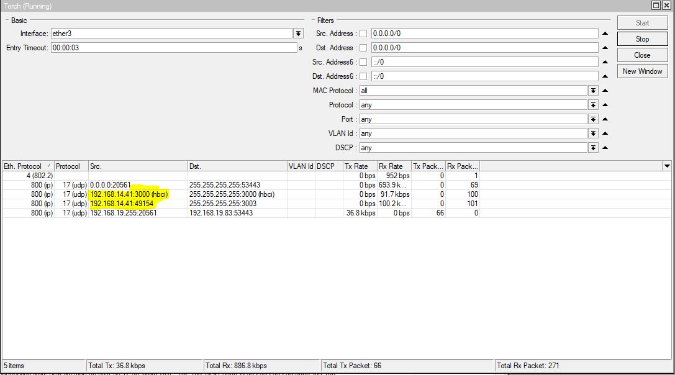Image resolution: width=675 pixels, height=375 pixels.
Task: Select destination 255.255.255.255:3000 (hbci)
Action: 237,194
